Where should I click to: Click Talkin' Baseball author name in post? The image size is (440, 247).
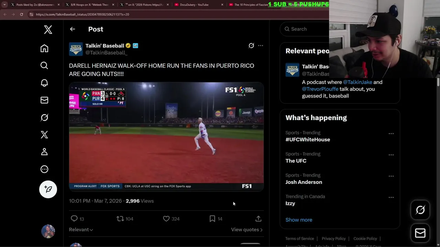tap(105, 46)
